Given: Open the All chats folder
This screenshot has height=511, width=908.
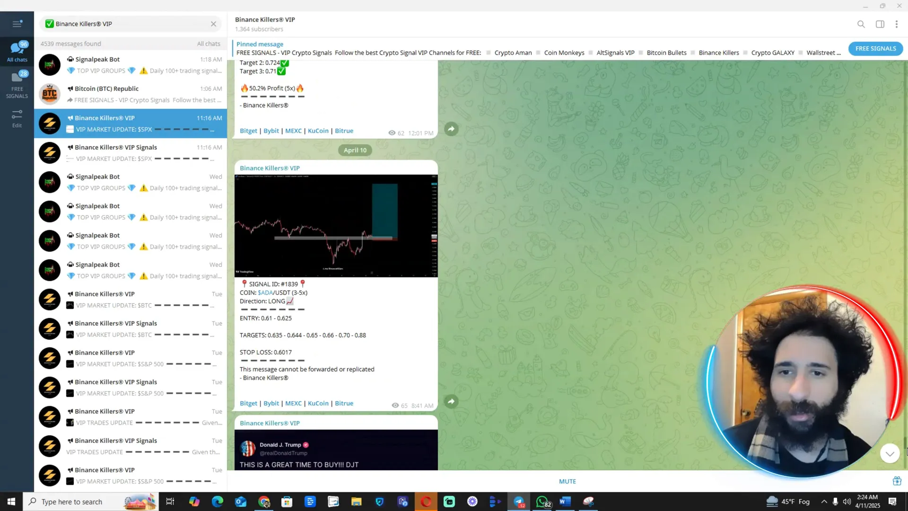Looking at the screenshot, I should click(17, 52).
